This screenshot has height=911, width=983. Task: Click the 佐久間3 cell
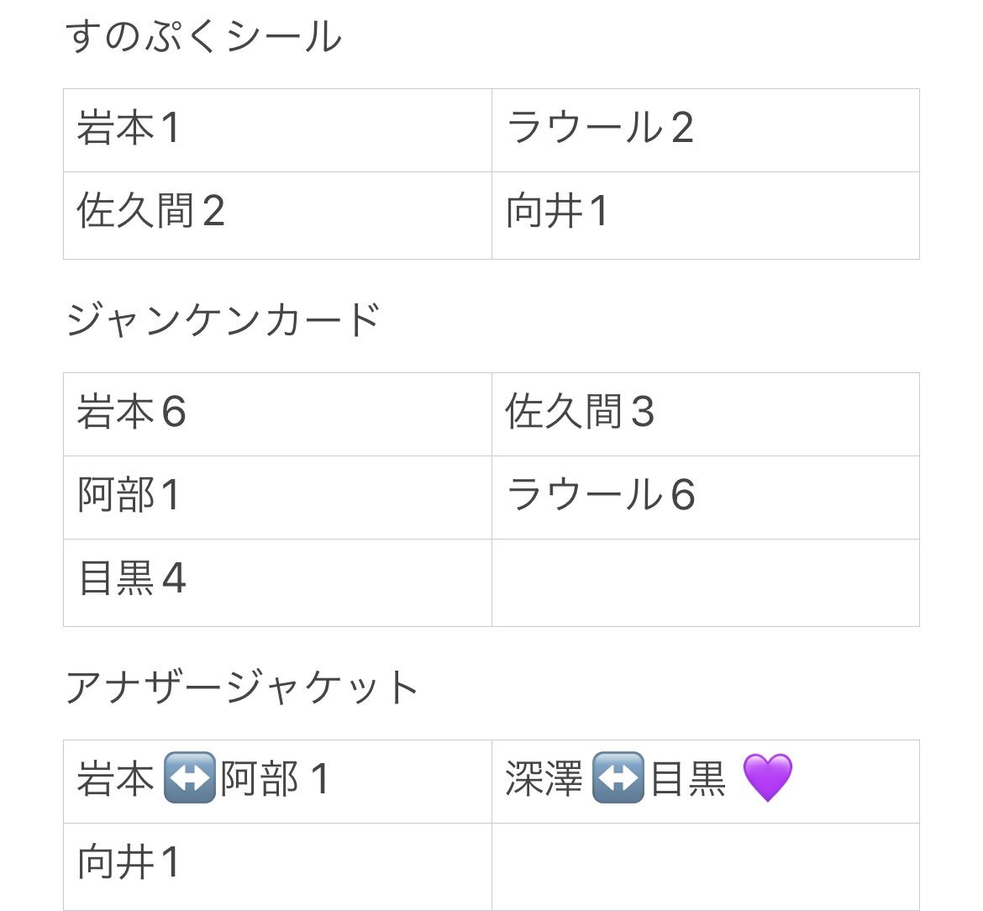point(706,414)
